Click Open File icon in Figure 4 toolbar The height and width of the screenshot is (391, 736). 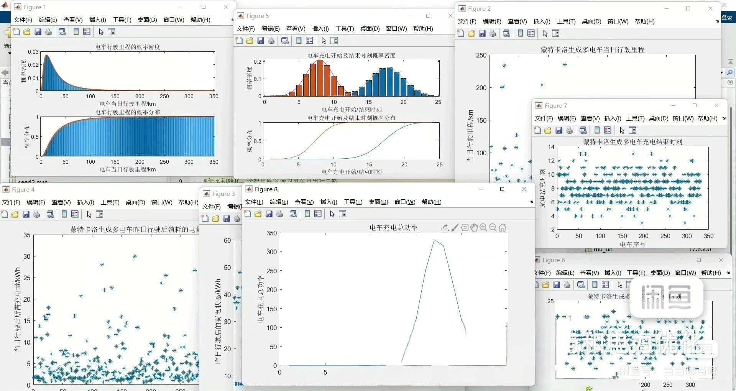click(x=15, y=214)
